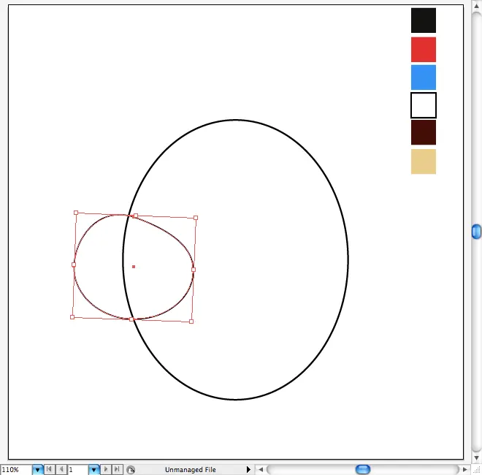Go to next artboard button

pos(106,469)
